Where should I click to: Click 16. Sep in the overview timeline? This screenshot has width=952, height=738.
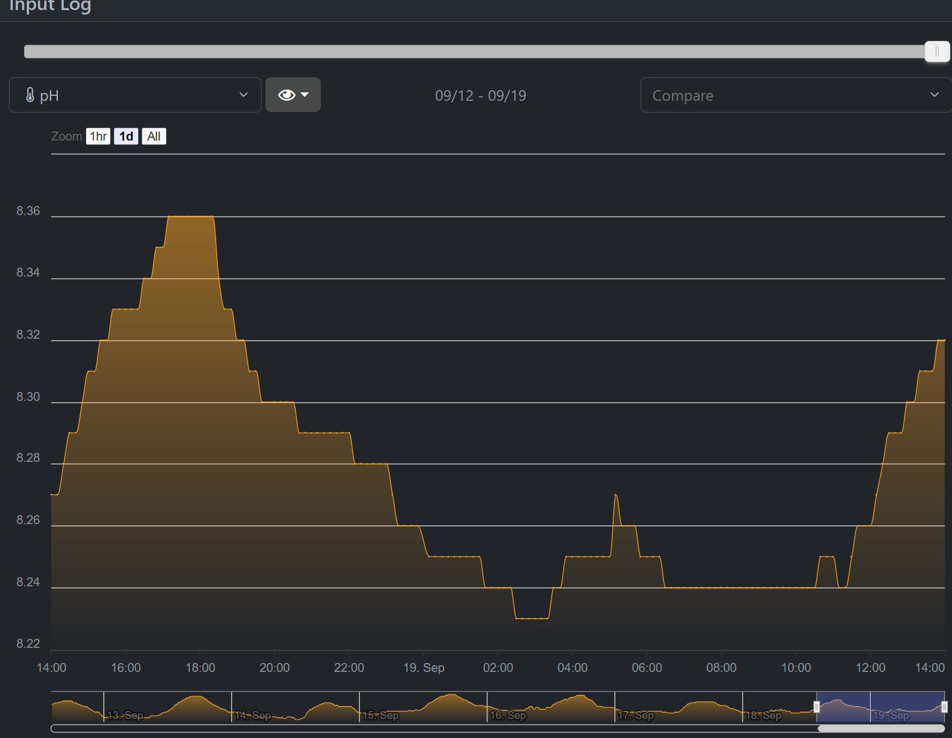508,715
